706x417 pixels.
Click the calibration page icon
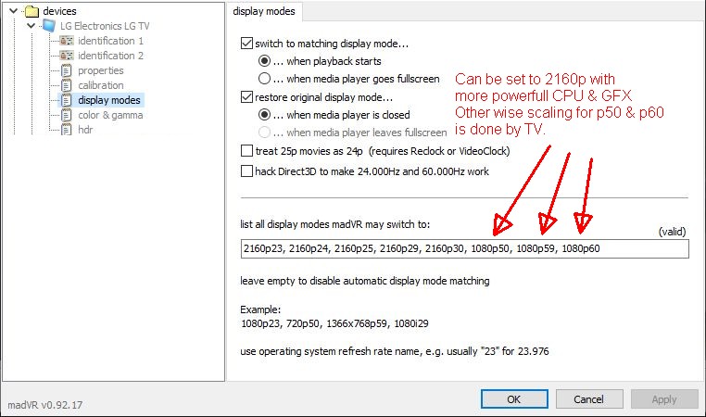[66, 85]
